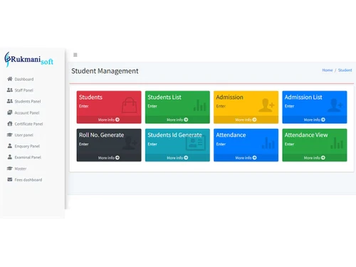Click the ID card icon on Students Id Generate
Image resolution: width=356 pixels, height=267 pixels.
point(196,143)
